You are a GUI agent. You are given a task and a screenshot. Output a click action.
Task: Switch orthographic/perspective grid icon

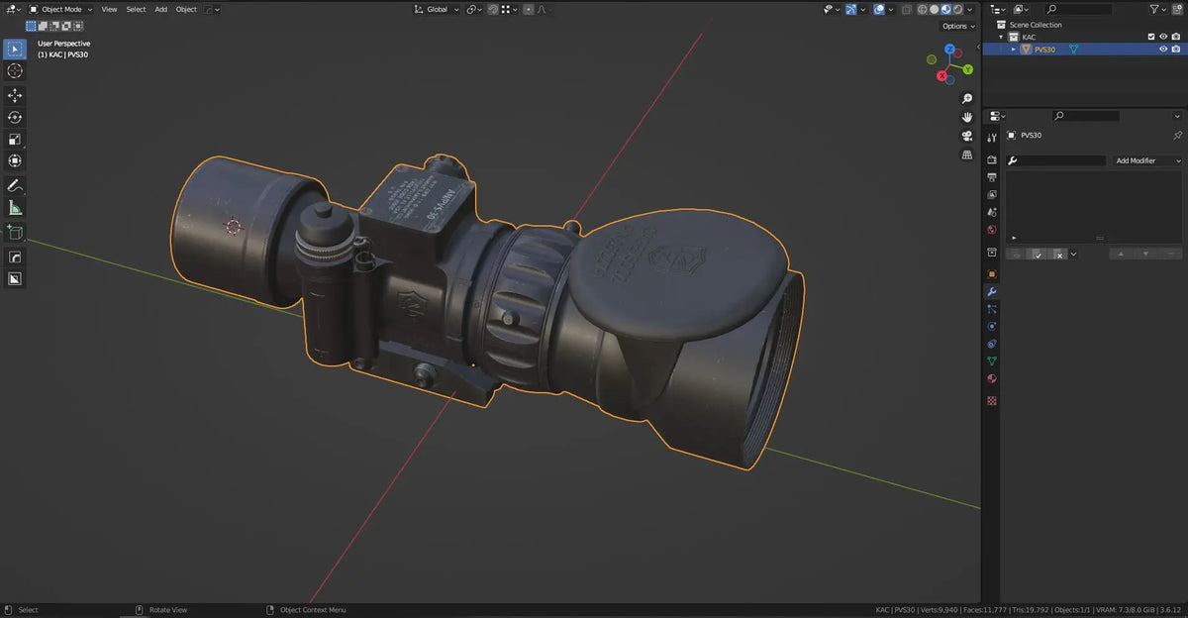[x=967, y=154]
